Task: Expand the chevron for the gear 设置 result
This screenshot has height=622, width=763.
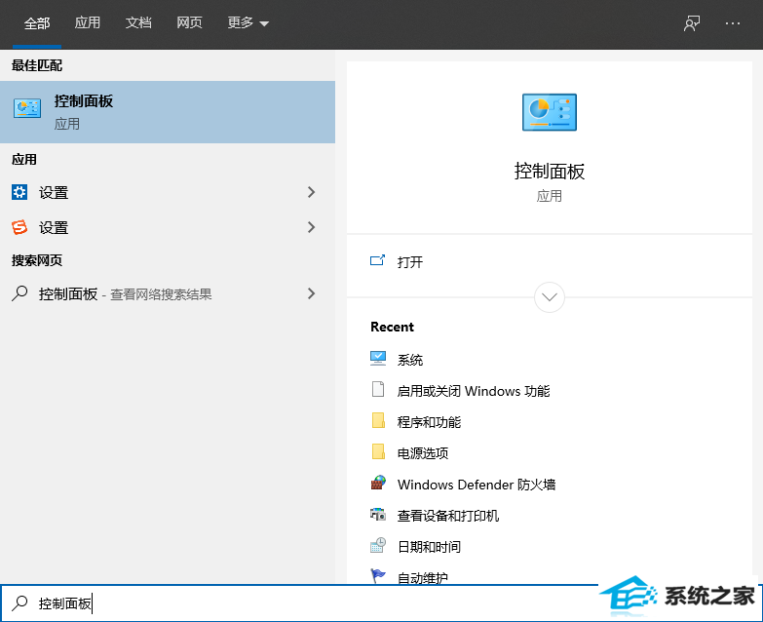Action: point(312,192)
